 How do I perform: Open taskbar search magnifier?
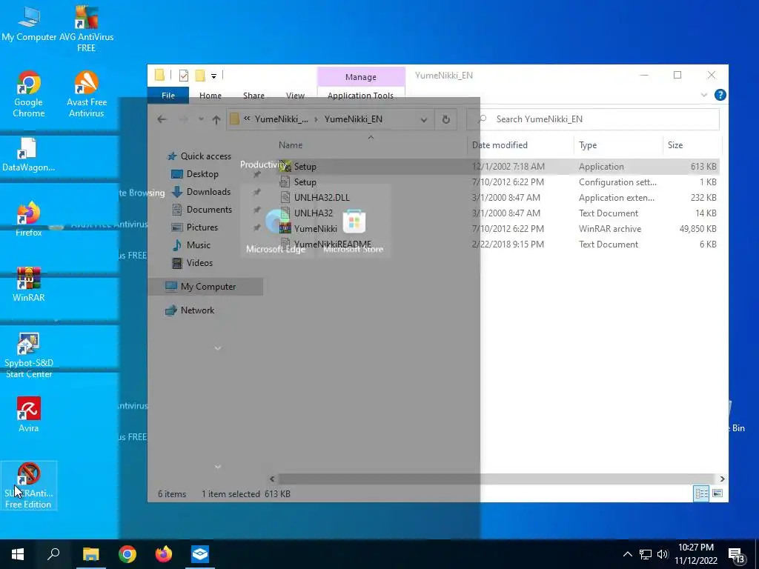tap(53, 554)
